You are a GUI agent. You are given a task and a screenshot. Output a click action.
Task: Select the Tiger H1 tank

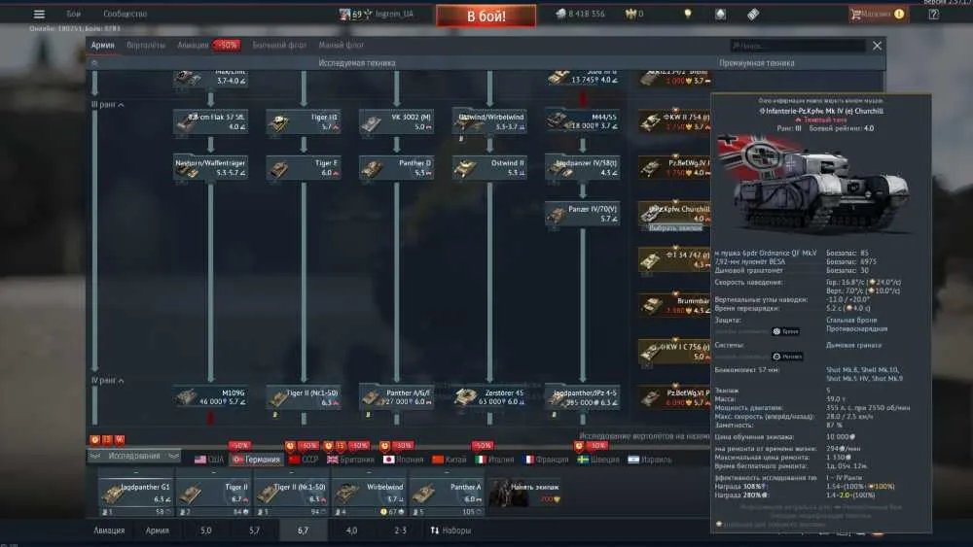click(x=304, y=122)
